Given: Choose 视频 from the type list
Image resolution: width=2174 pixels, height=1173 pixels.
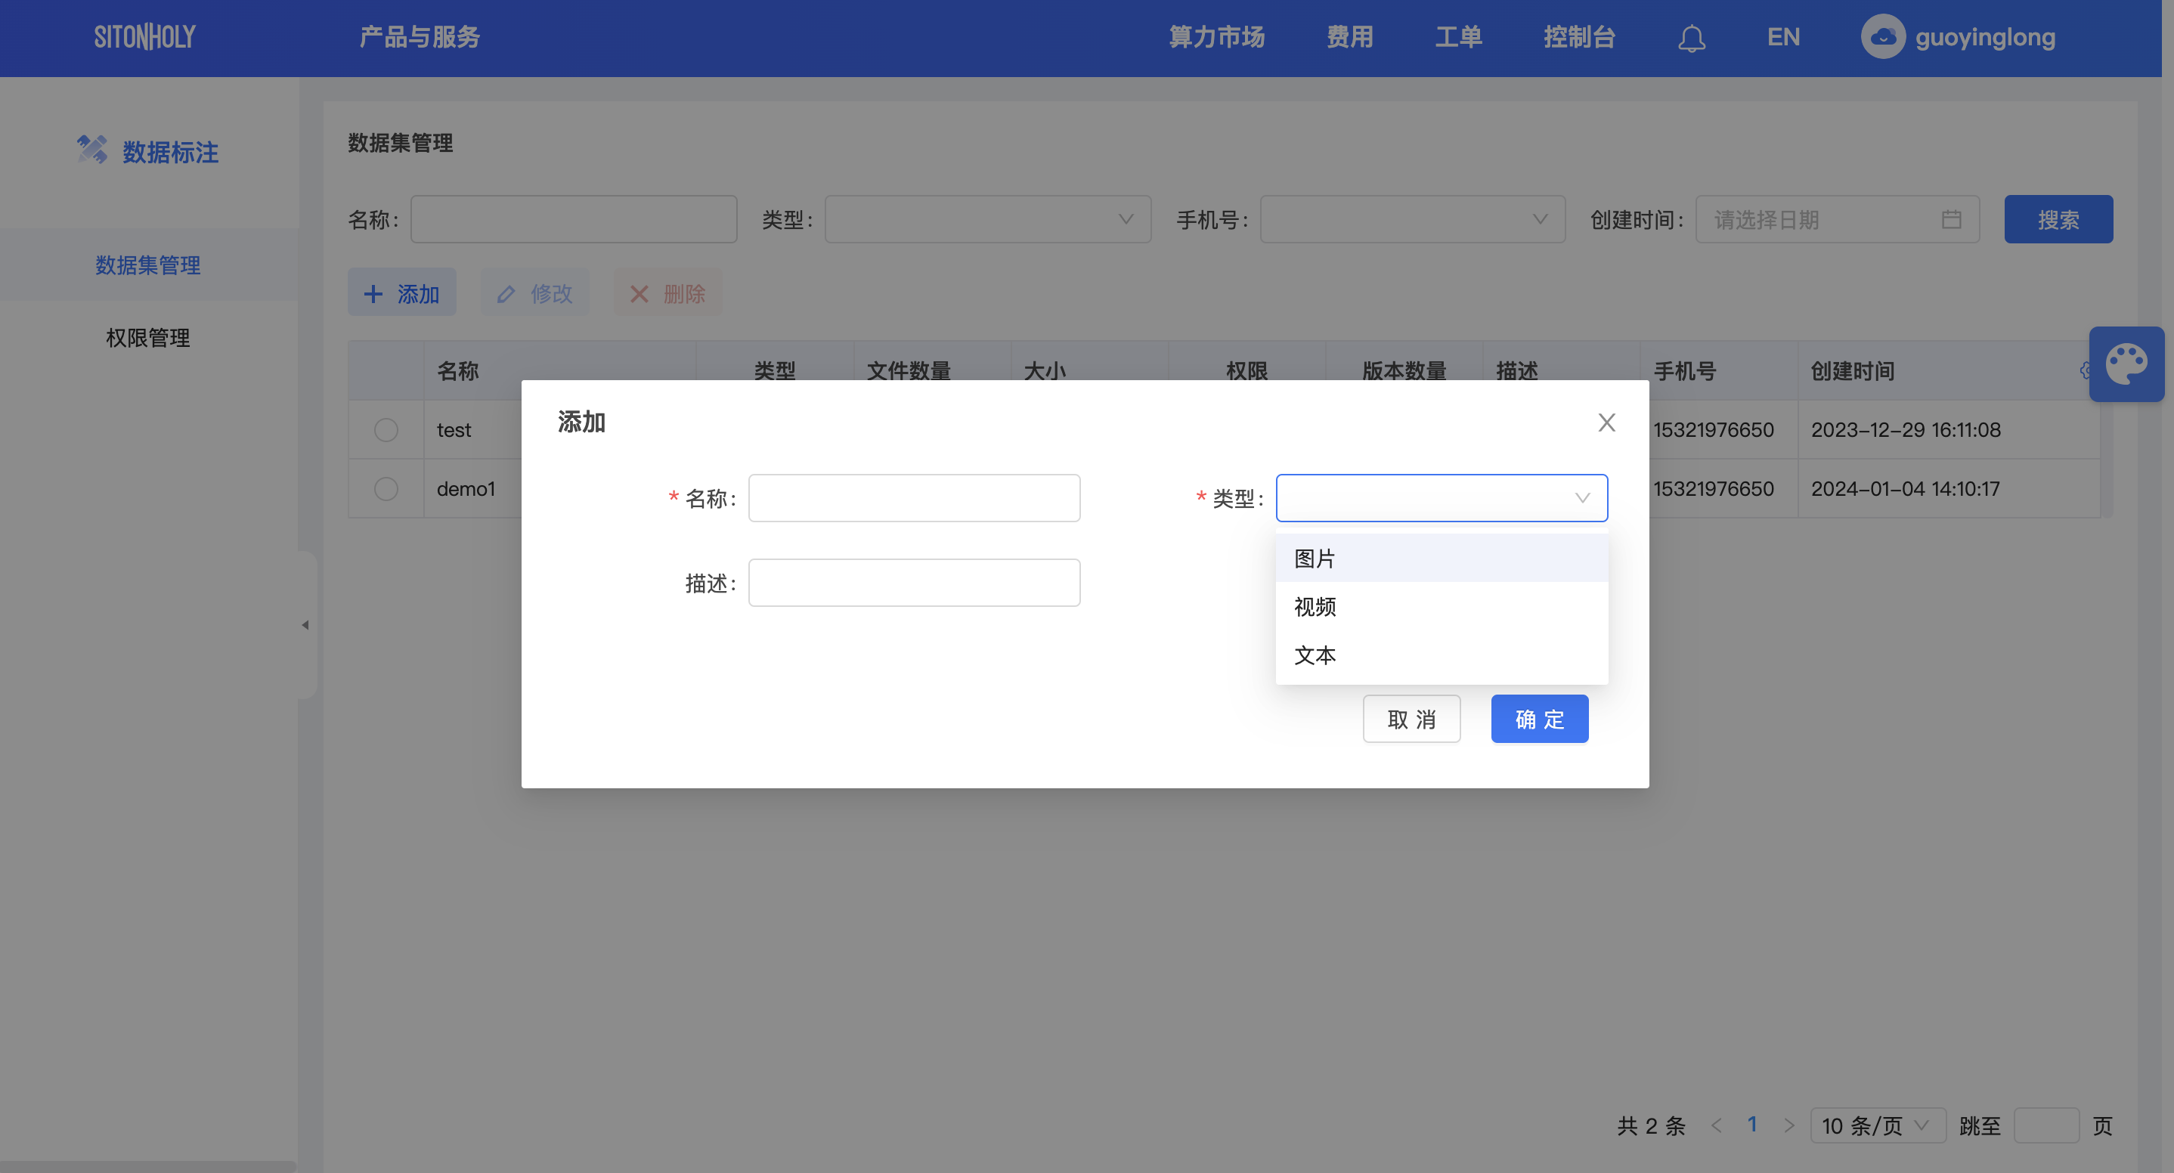Looking at the screenshot, I should pyautogui.click(x=1442, y=607).
